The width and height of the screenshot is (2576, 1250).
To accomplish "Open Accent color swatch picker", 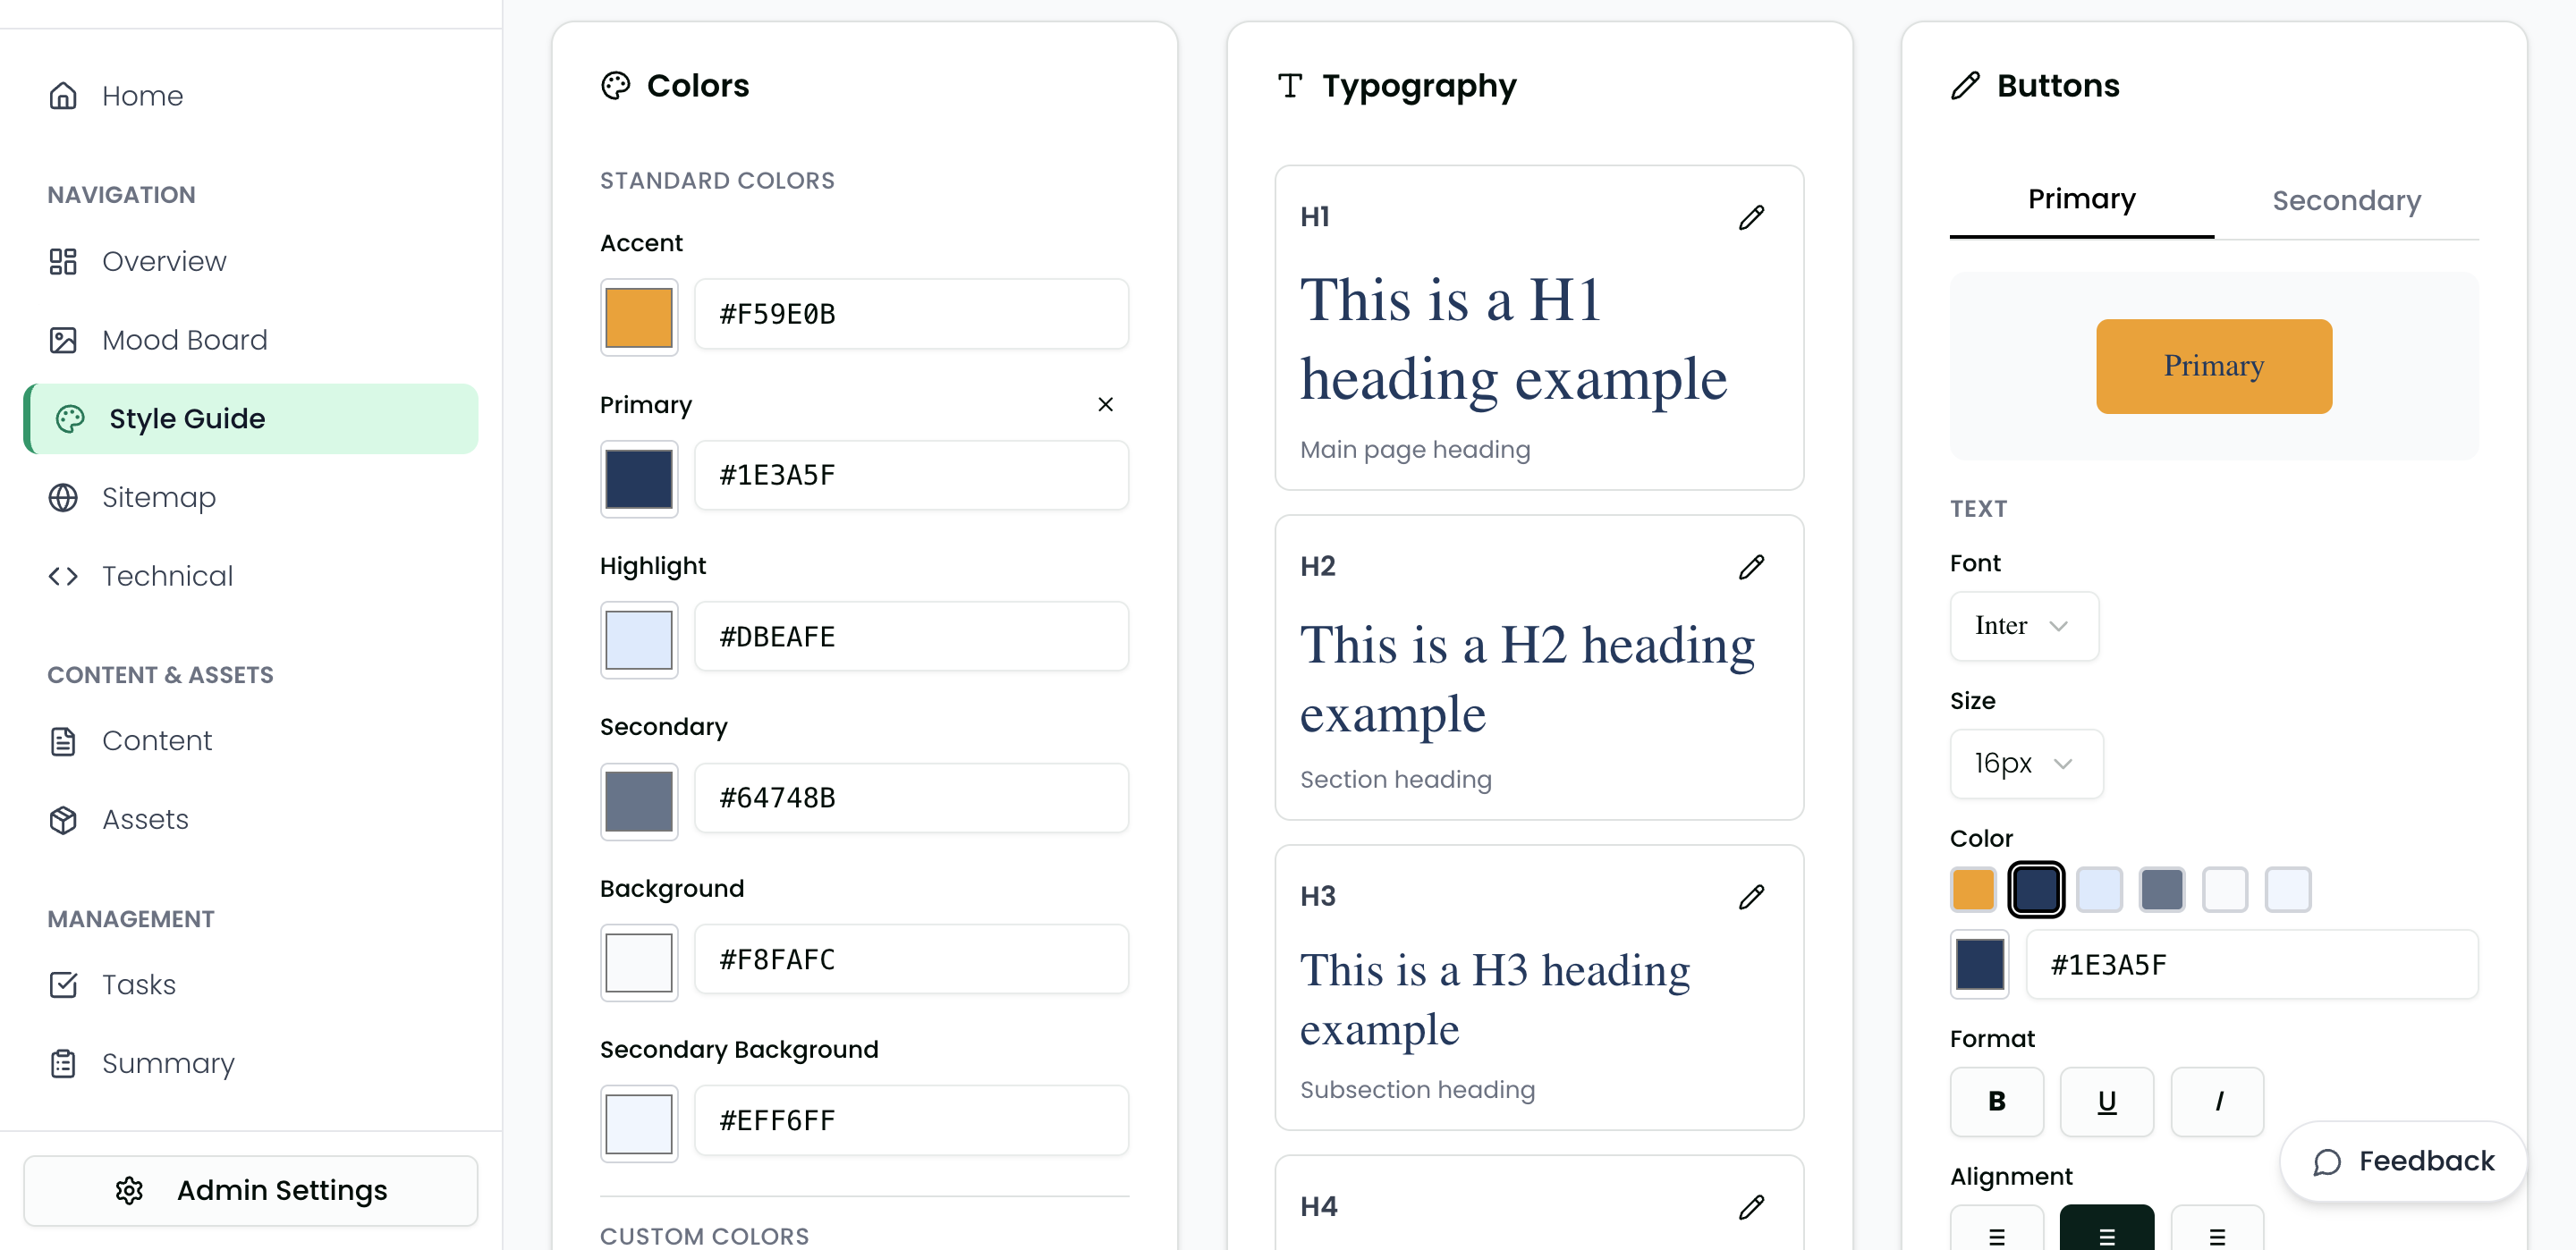I will point(639,317).
